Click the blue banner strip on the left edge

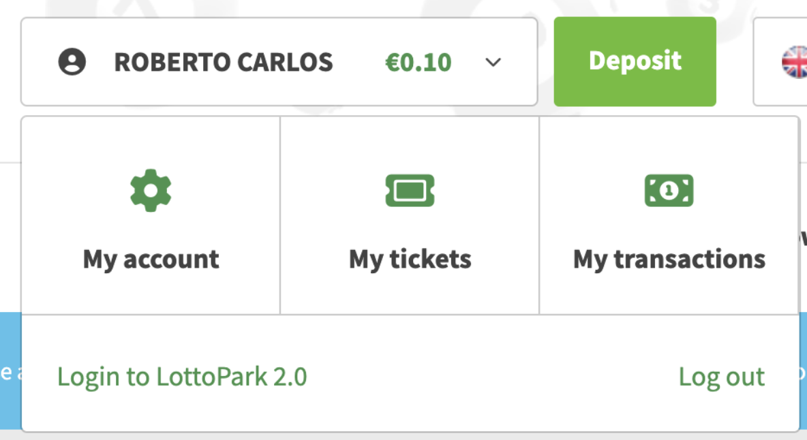(x=10, y=370)
